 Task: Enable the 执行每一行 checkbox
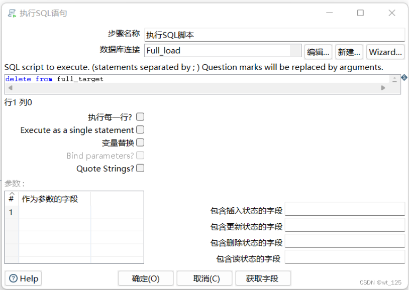pos(140,116)
